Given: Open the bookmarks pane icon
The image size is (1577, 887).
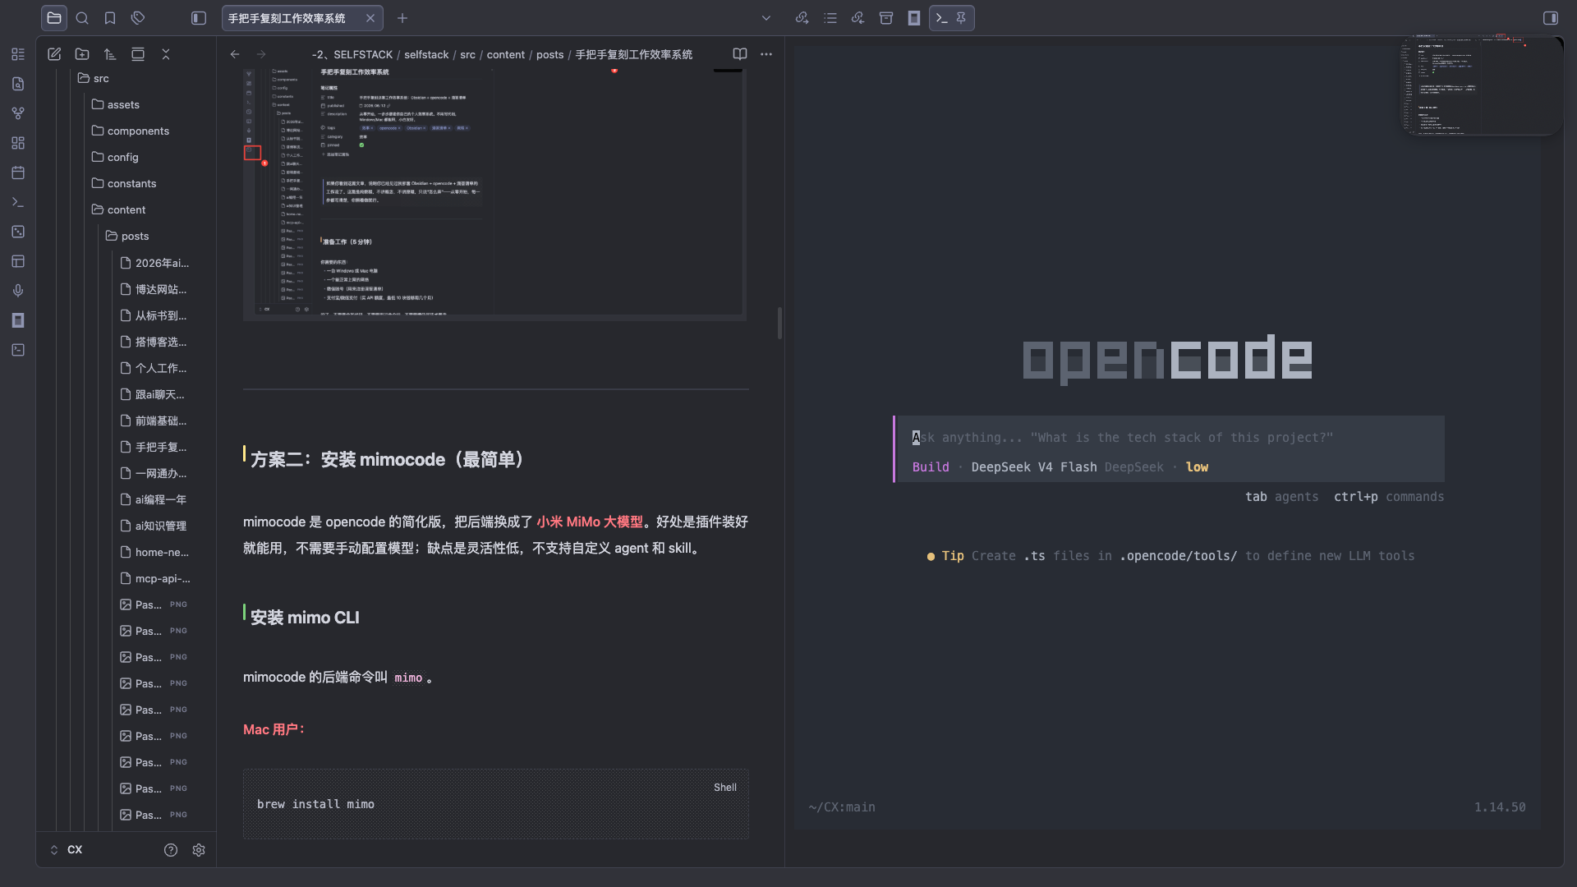Looking at the screenshot, I should [x=110, y=18].
